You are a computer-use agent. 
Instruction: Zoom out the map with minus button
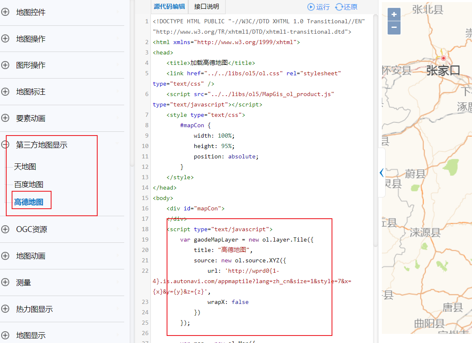pos(394,28)
